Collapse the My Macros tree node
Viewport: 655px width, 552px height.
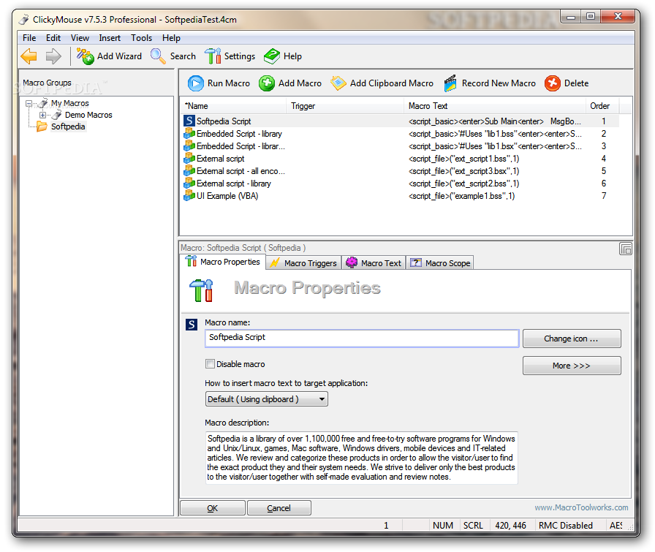click(29, 103)
